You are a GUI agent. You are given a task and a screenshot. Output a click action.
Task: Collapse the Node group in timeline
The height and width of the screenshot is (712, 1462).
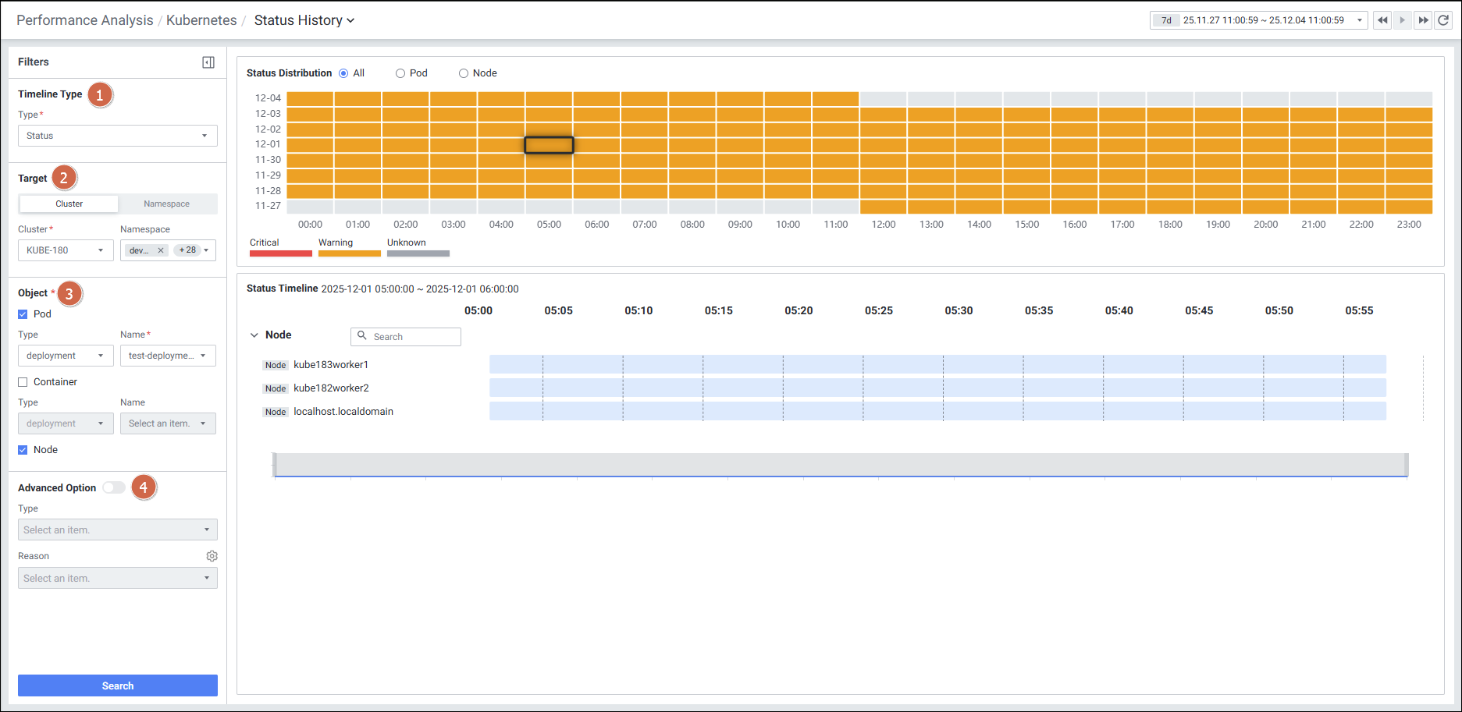point(254,335)
